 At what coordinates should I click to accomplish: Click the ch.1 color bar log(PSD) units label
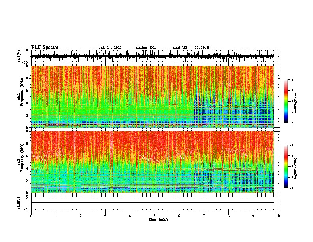296,103
